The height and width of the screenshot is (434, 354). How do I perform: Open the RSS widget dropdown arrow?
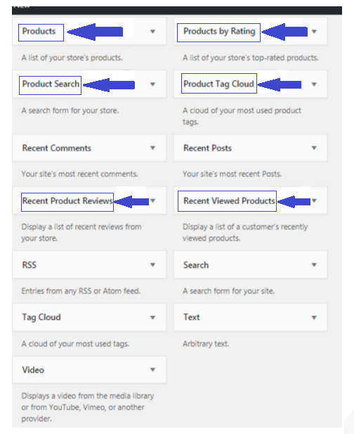[152, 265]
